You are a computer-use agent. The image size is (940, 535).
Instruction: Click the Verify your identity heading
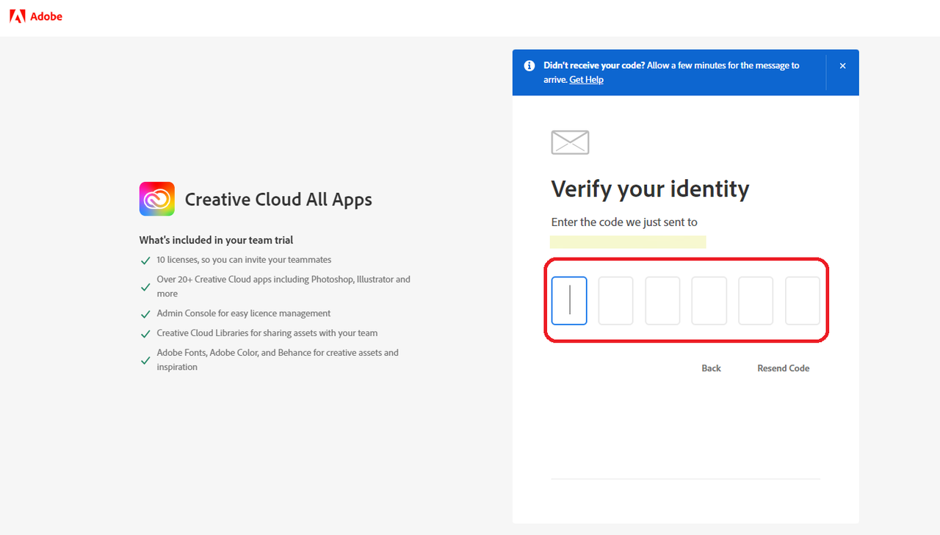[650, 189]
